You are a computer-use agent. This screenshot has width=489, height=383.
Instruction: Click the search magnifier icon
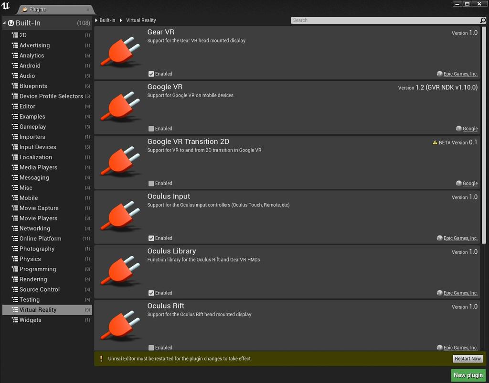tap(483, 20)
